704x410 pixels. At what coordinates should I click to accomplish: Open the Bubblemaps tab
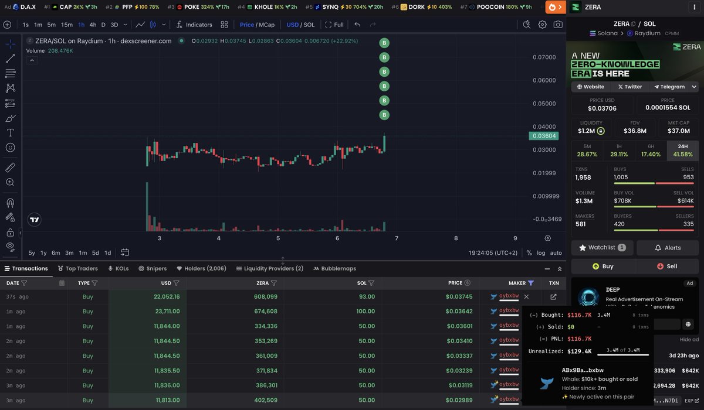tap(334, 268)
